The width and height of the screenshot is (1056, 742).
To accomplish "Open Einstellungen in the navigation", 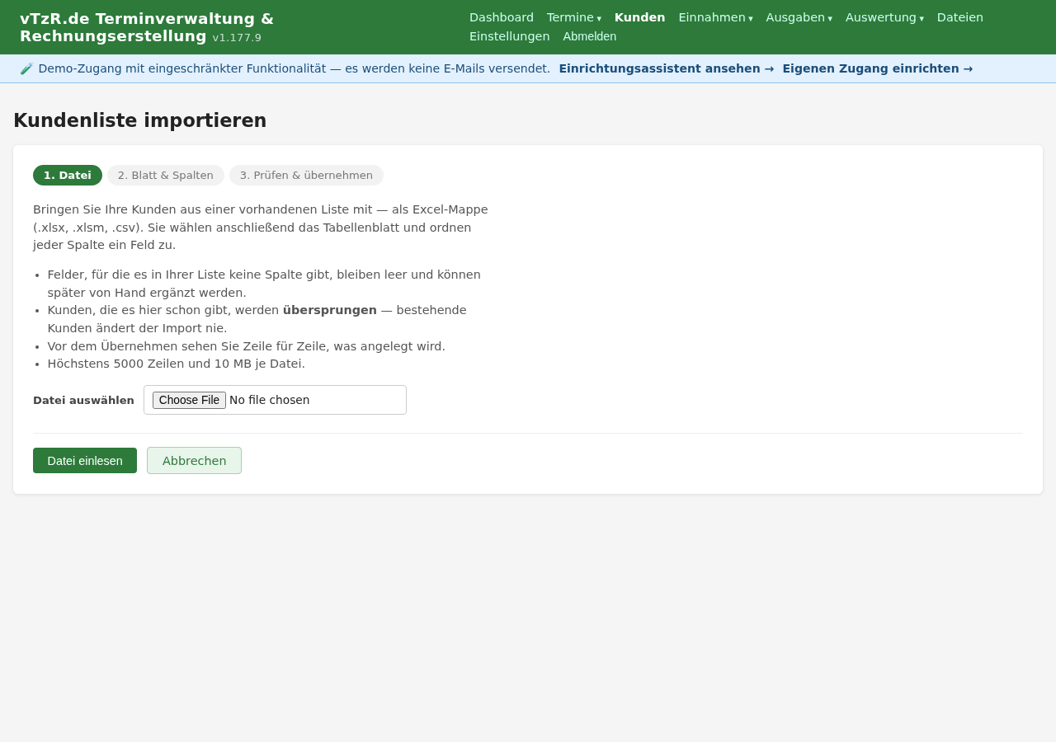I will (510, 36).
